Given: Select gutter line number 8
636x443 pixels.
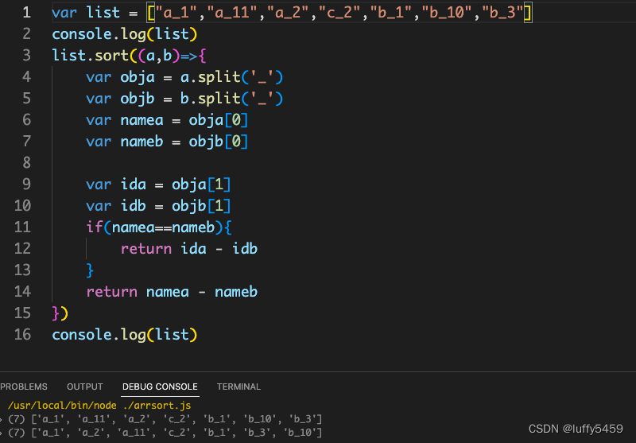Looking at the screenshot, I should pyautogui.click(x=27, y=163).
